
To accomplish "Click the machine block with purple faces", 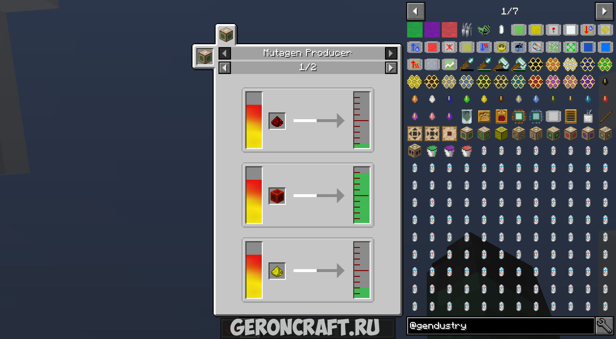I will pos(588,134).
